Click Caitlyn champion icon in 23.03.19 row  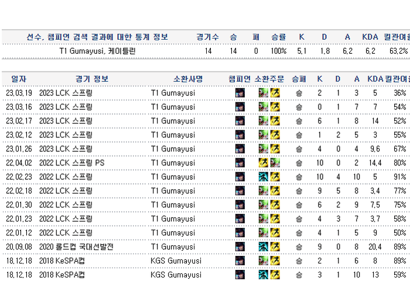(x=240, y=93)
